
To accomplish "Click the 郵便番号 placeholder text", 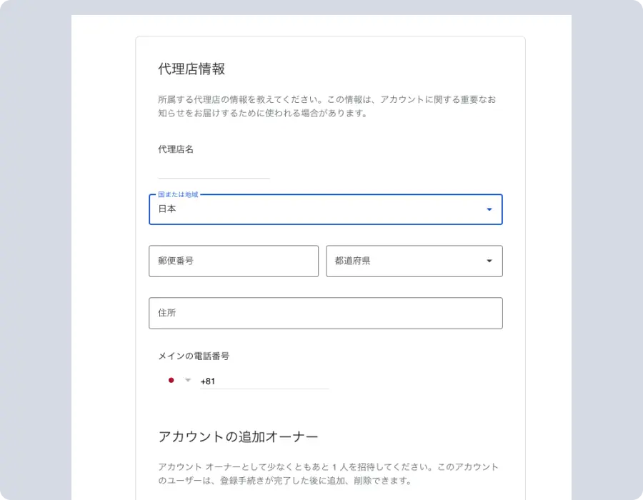I will 176,261.
